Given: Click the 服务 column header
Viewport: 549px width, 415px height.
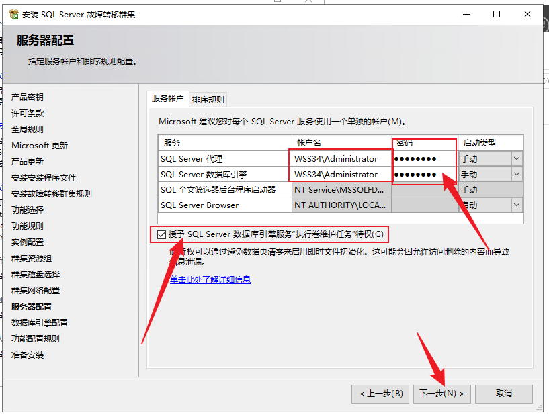Looking at the screenshot, I should click(x=225, y=143).
